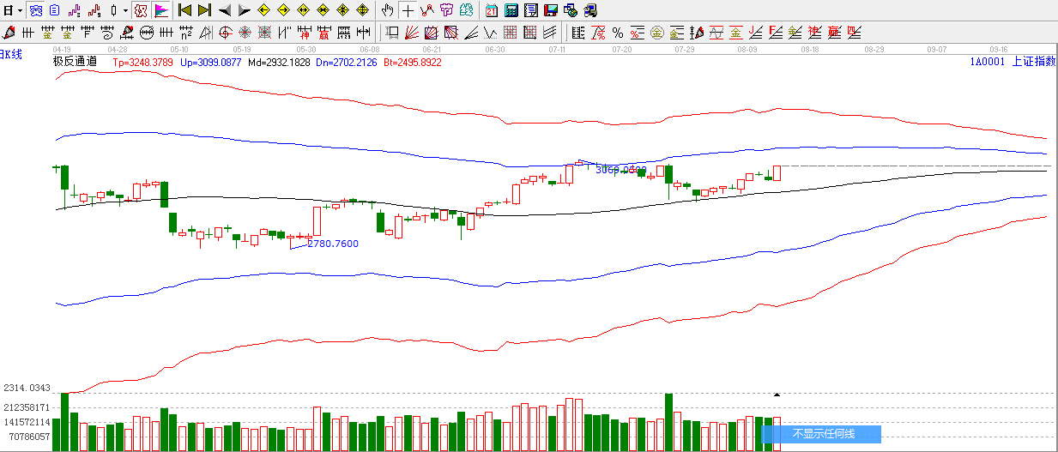Viewport: 1058px width, 452px height.
Task: Open the 日 period dropdown arrow
Action: tap(20, 10)
